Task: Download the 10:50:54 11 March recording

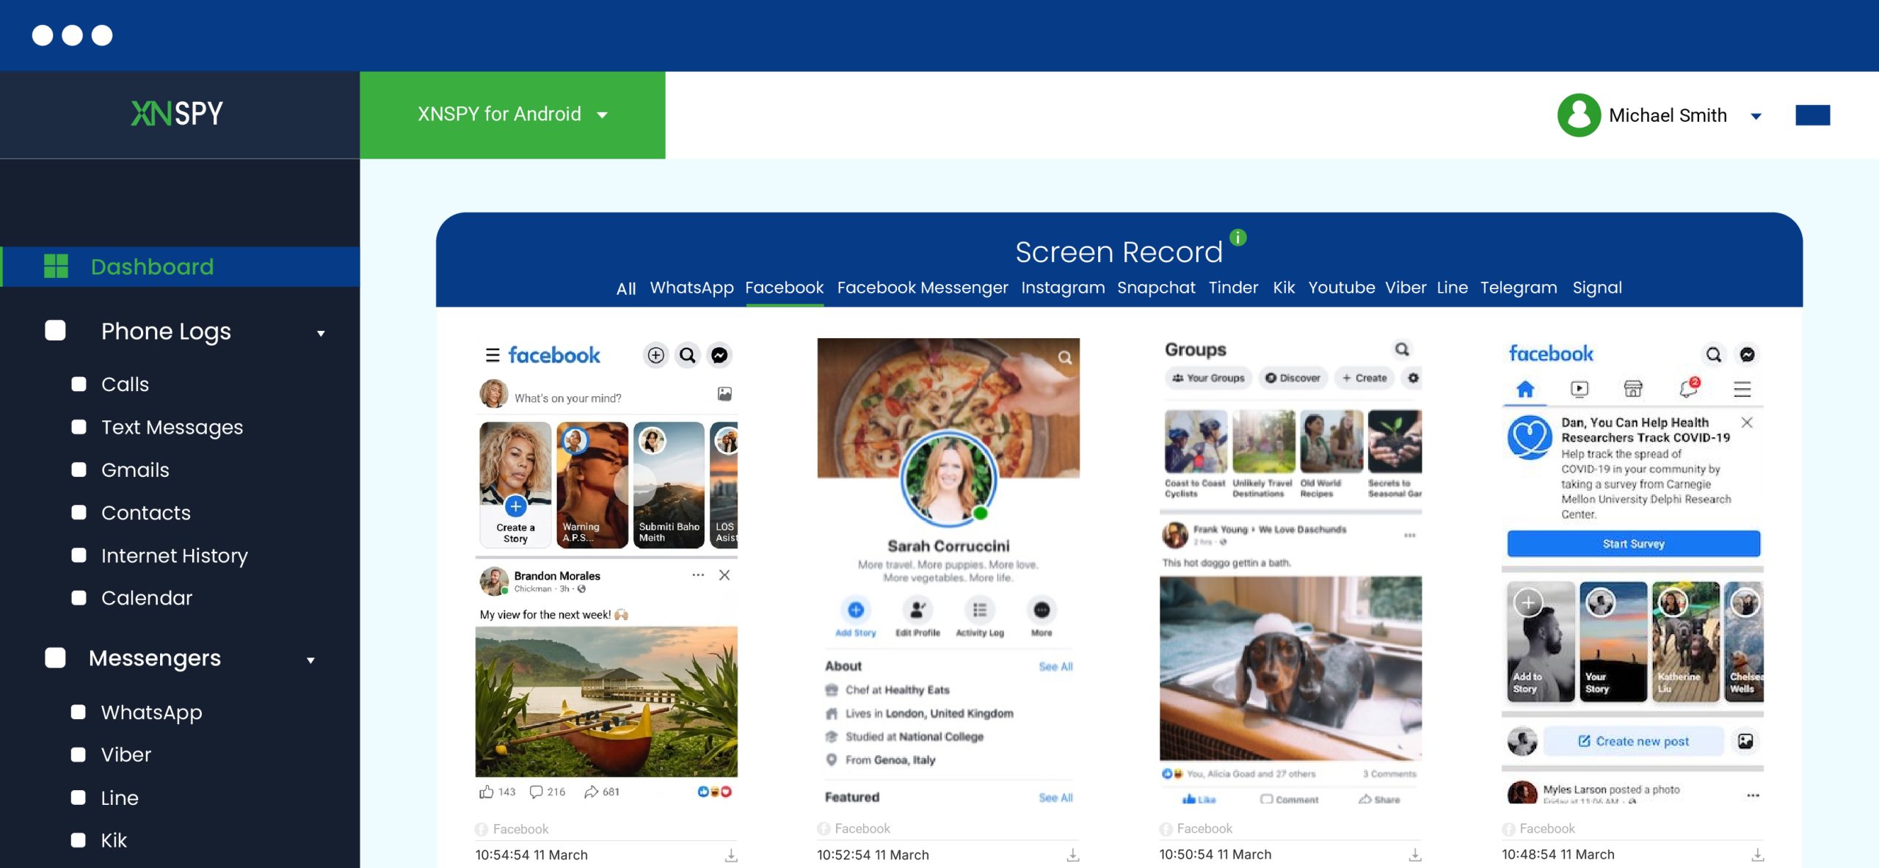Action: tap(1415, 856)
